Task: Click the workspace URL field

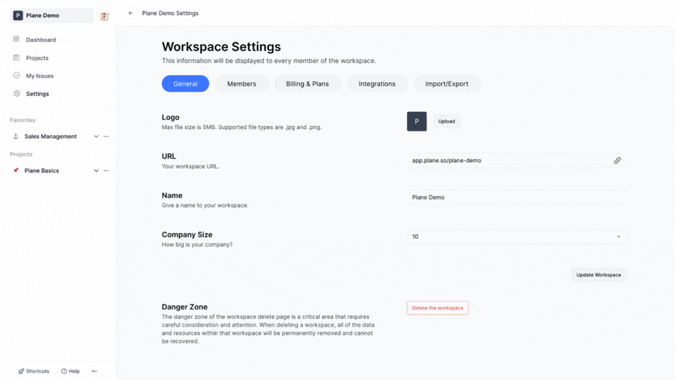Action: coord(506,160)
